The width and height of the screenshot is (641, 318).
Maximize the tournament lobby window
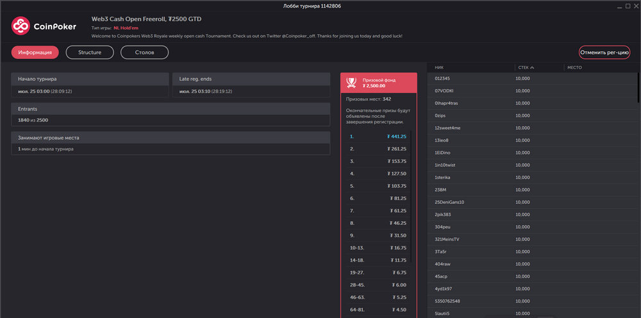pyautogui.click(x=628, y=6)
